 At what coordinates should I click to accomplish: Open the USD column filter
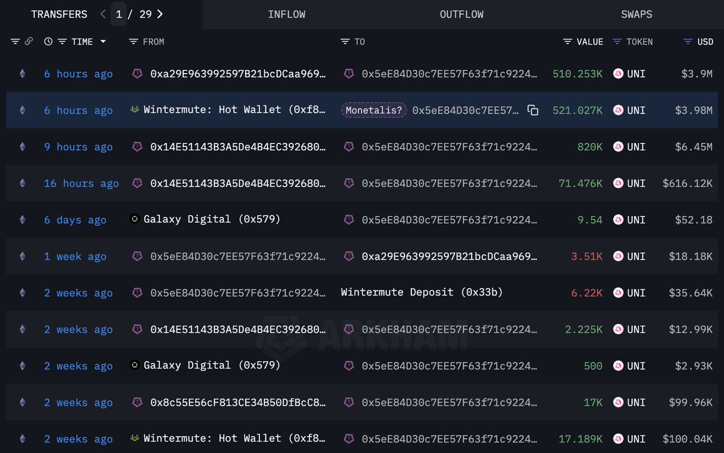688,42
